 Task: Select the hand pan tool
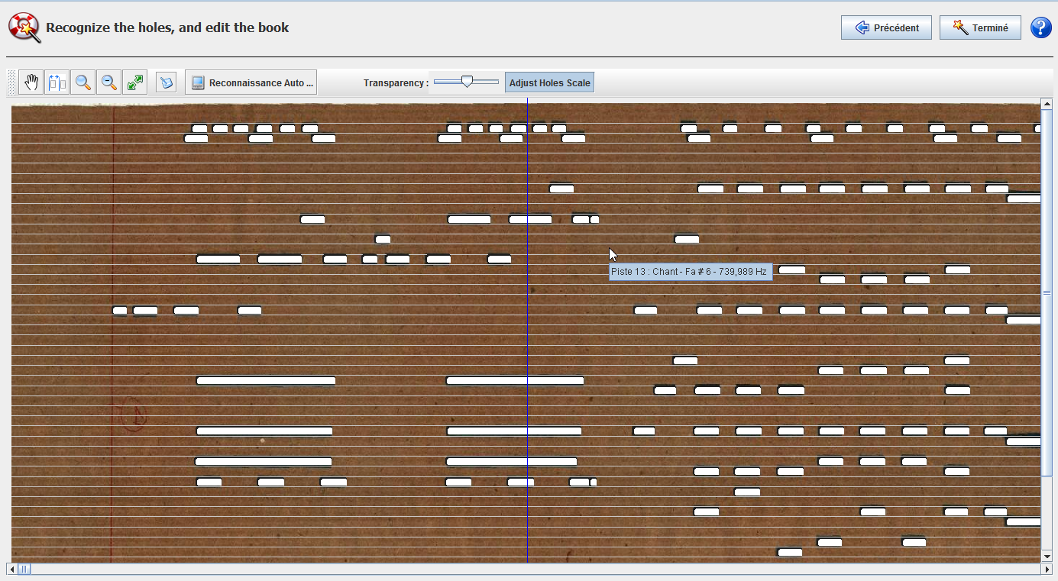(x=31, y=82)
